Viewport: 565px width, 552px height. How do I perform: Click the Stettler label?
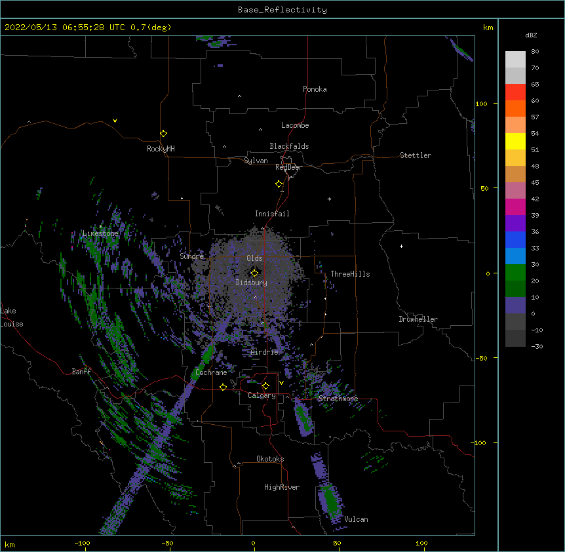[x=416, y=155]
